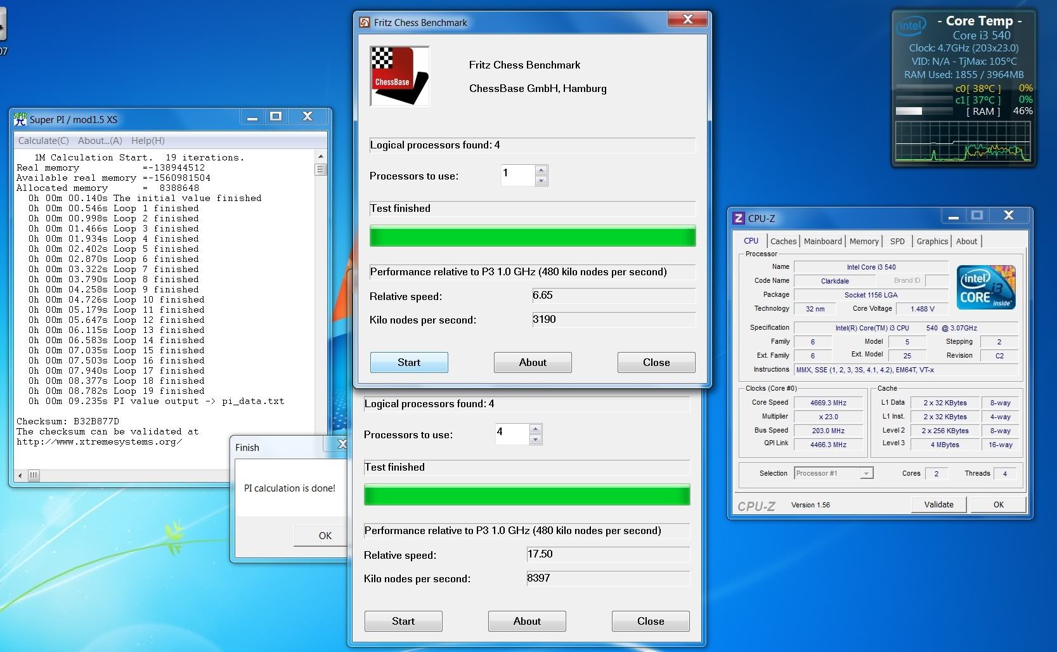Click the Super PI vertical scrollbar up arrow

click(320, 156)
